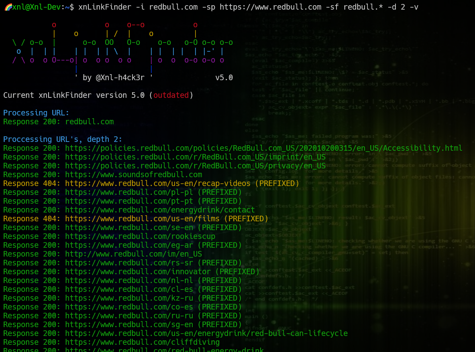Viewport: 475px width, 352px height.
Task: Open the imprint/en_US policies URL
Action: pyautogui.click(x=196, y=157)
